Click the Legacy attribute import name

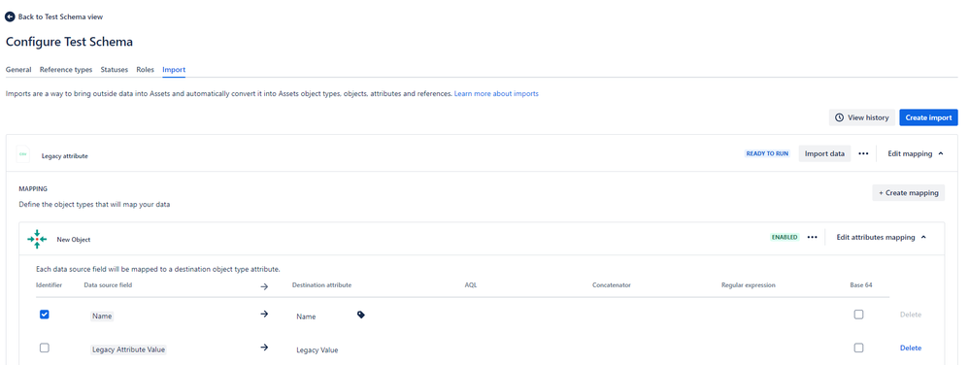click(65, 156)
